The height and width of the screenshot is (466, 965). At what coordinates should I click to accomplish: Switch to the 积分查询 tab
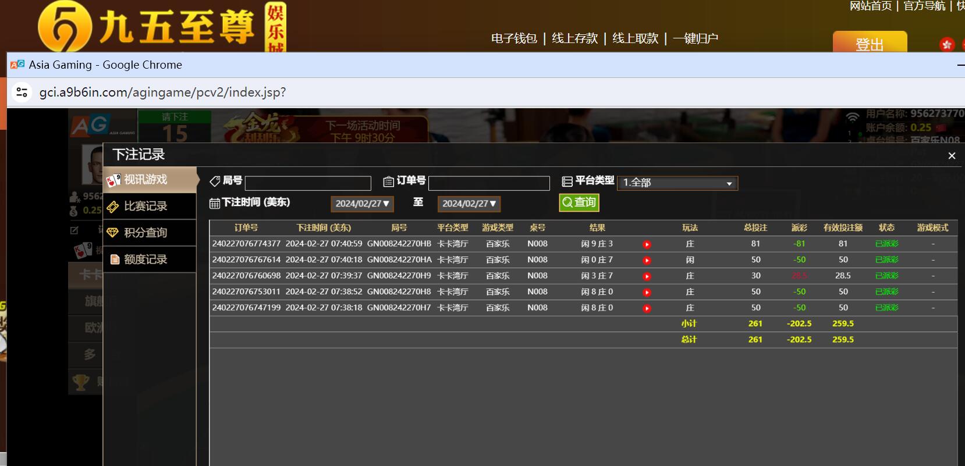[x=150, y=233]
